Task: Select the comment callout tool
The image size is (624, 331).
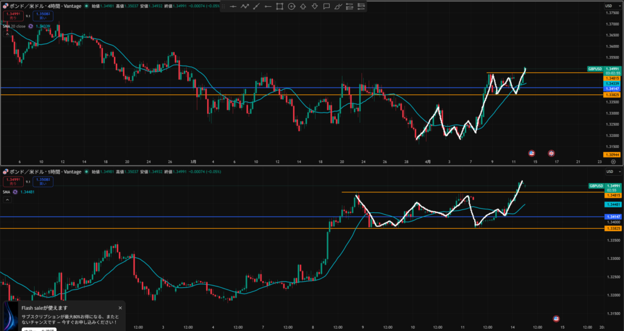Action: coord(327,7)
